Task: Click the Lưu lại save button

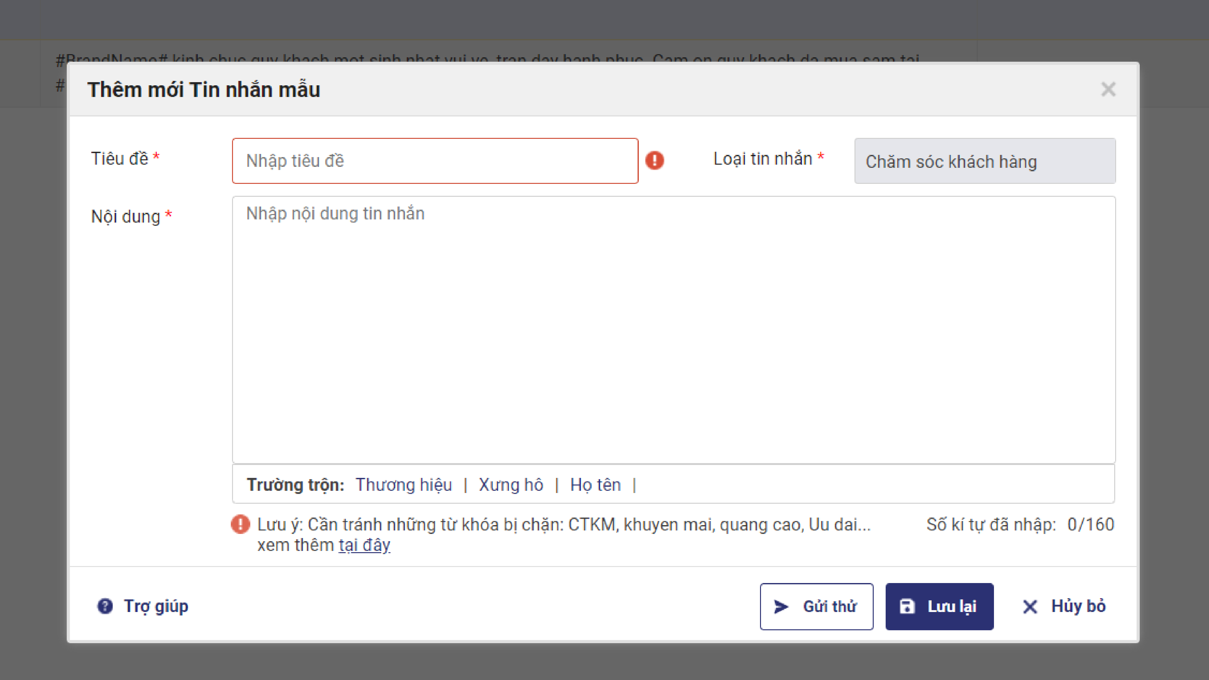Action: 939,606
